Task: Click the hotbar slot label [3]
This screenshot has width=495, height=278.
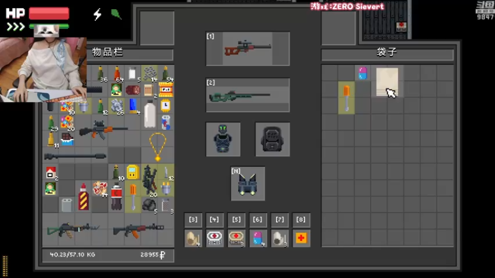Action: [x=193, y=220]
